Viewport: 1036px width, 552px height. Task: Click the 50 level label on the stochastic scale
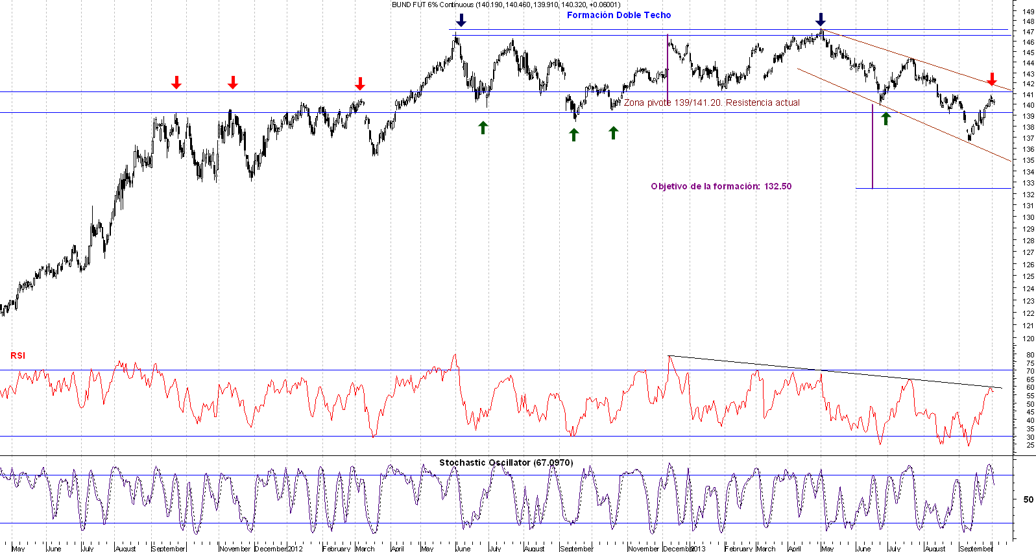pyautogui.click(x=1028, y=499)
